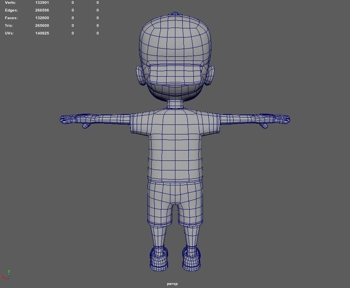Click the Faces label in the poly count
The width and height of the screenshot is (350, 288).
(x=11, y=18)
